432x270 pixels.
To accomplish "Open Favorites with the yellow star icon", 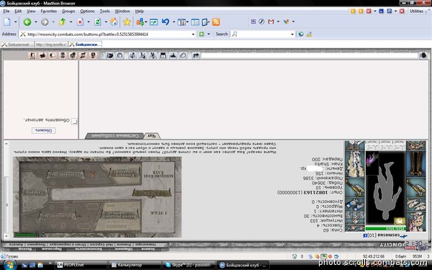I will tap(127, 22).
